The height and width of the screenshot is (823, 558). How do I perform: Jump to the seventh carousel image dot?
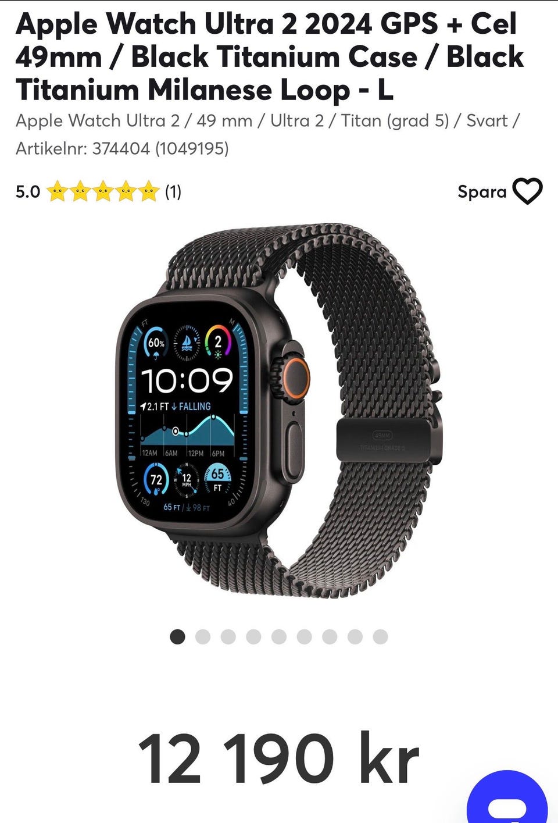(330, 637)
